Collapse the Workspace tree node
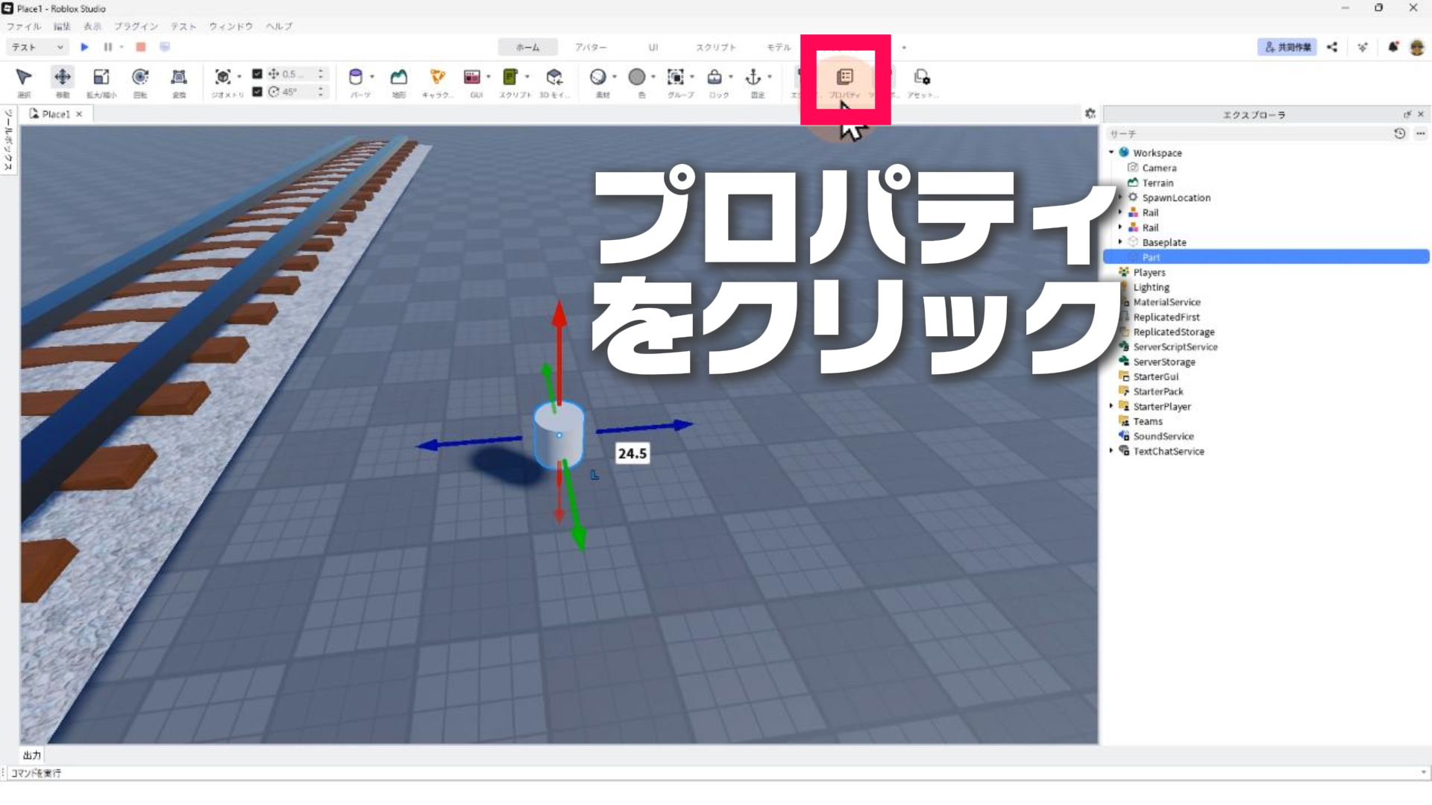The height and width of the screenshot is (805, 1432). [1111, 153]
